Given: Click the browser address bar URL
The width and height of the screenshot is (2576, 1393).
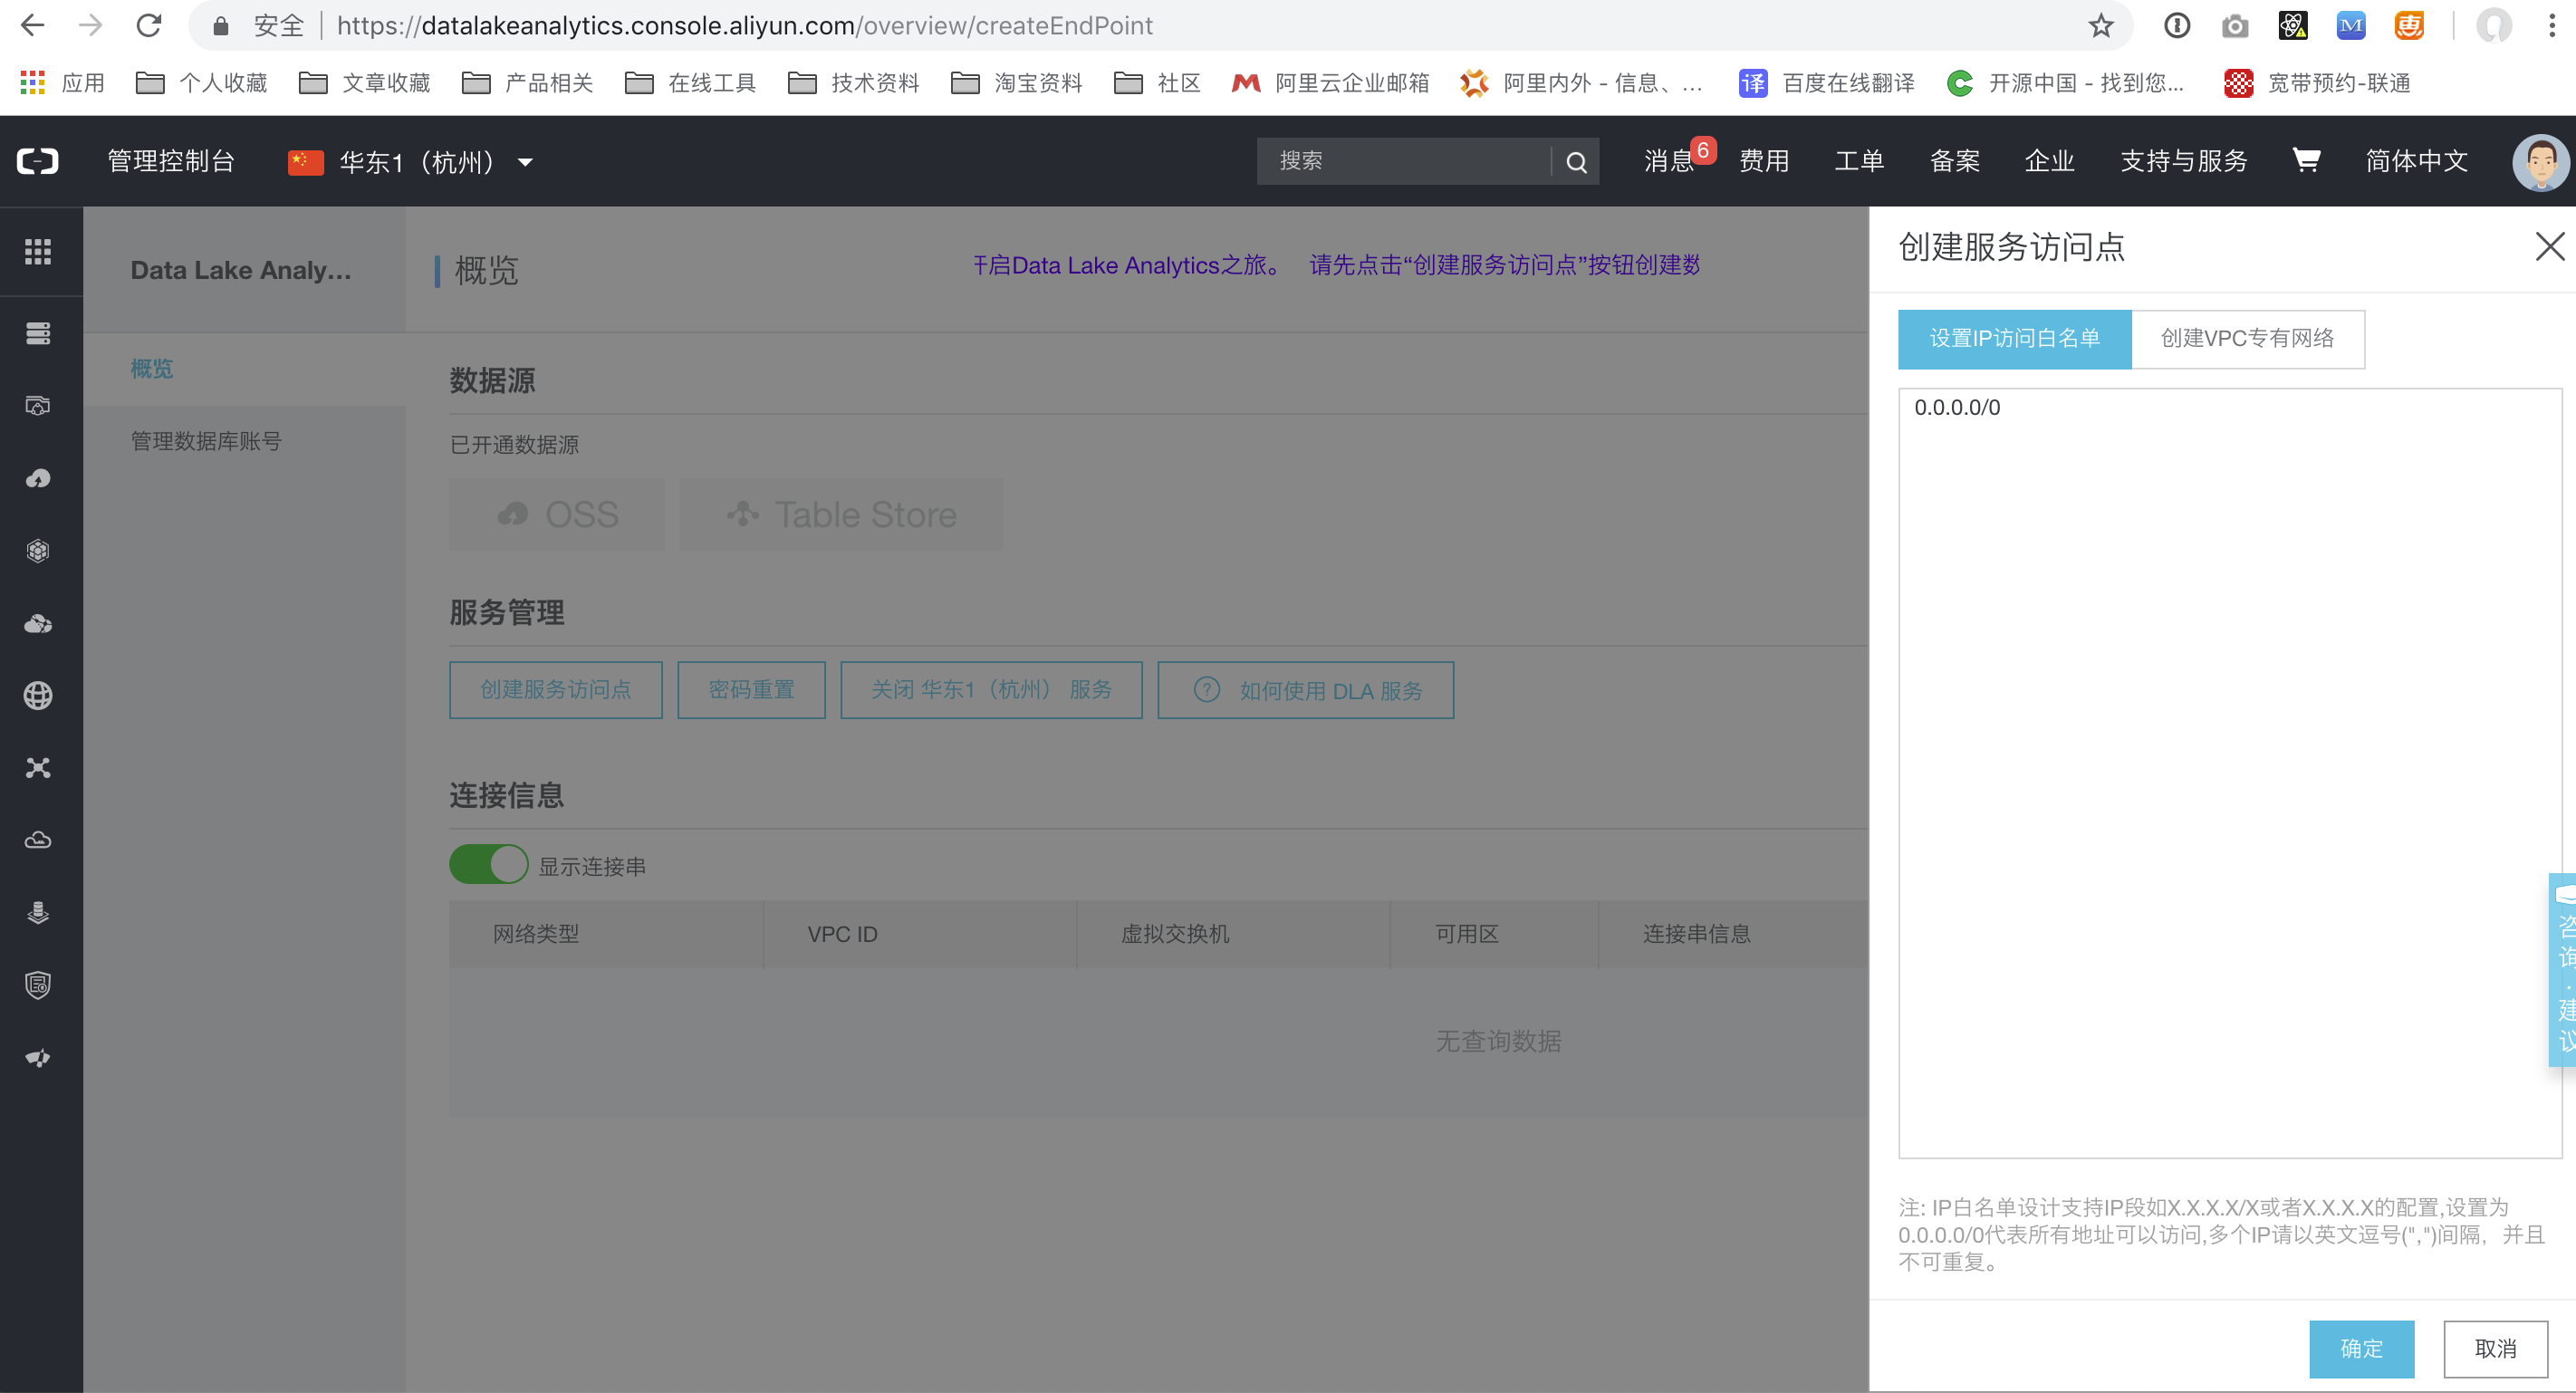Looking at the screenshot, I should tap(744, 26).
